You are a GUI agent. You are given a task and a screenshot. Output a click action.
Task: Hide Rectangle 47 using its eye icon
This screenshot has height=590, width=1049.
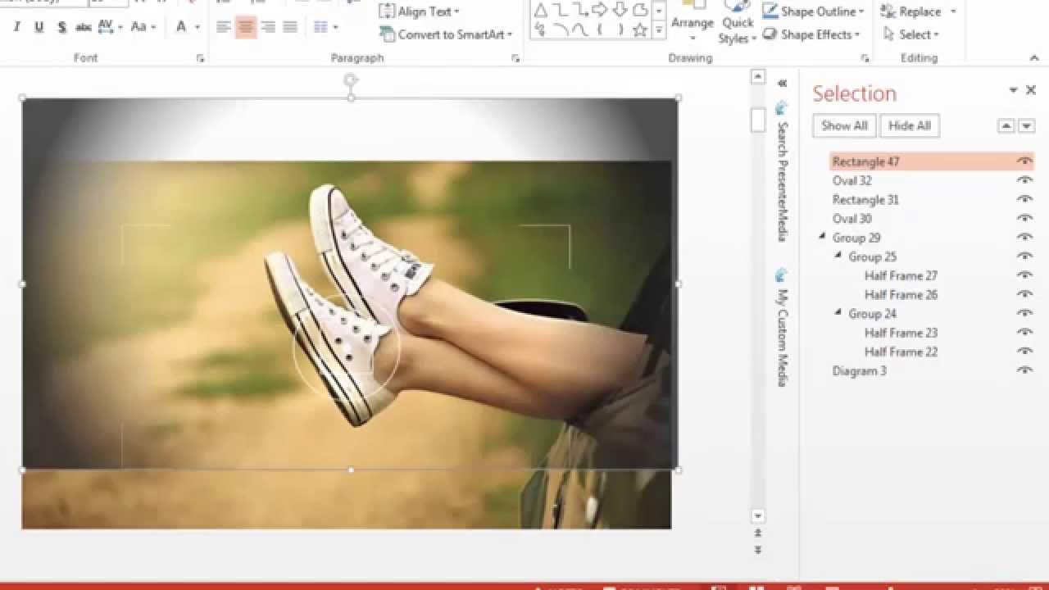tap(1024, 161)
